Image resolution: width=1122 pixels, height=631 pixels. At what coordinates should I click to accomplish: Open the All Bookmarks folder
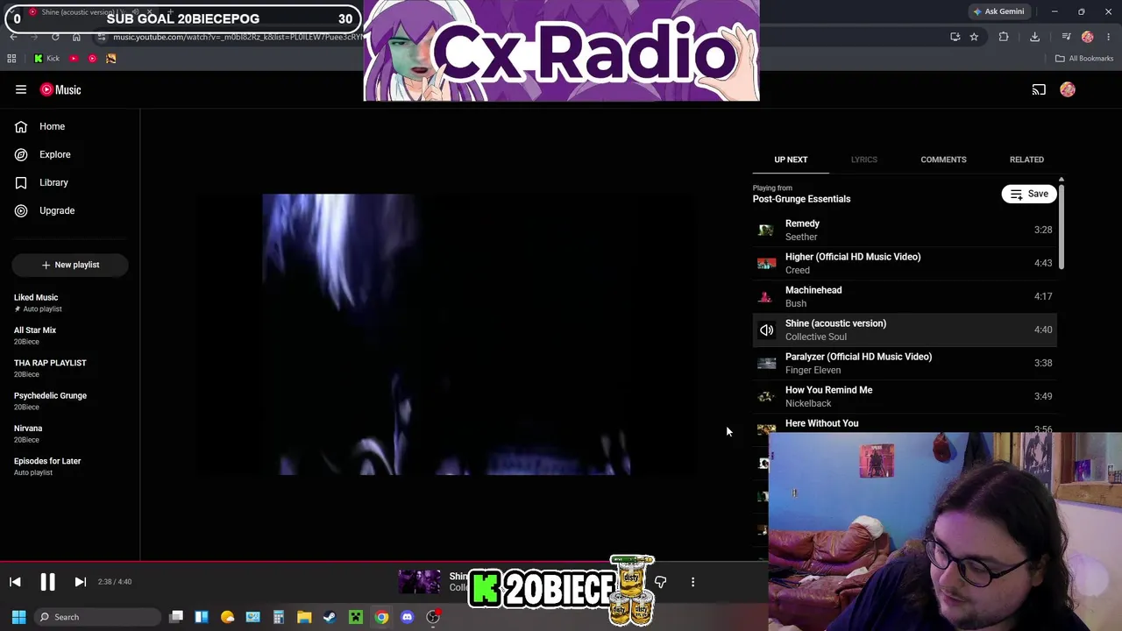[1084, 59]
